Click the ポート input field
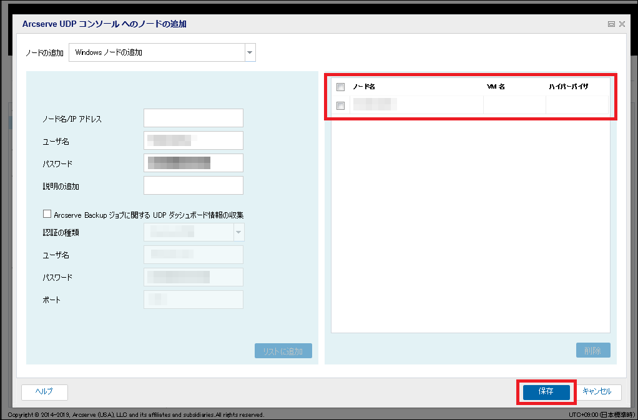This screenshot has width=638, height=420. [x=194, y=300]
